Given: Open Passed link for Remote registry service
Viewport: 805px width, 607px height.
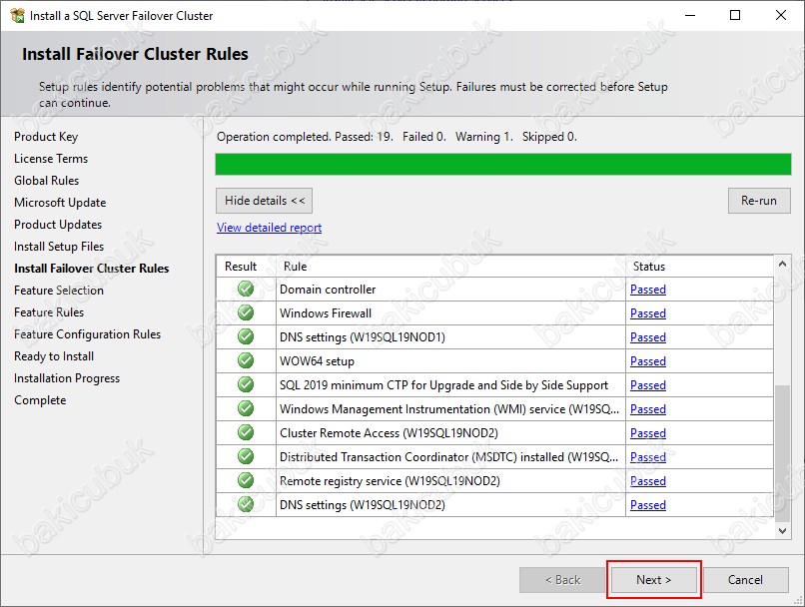Looking at the screenshot, I should click(648, 481).
